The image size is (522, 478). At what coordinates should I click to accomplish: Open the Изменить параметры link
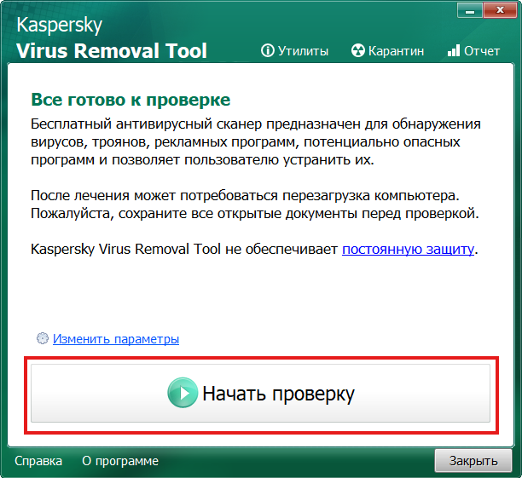coord(116,338)
